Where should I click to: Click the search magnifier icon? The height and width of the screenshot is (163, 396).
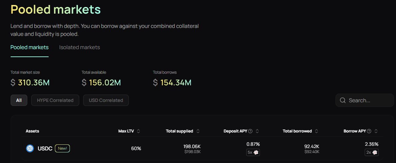pyautogui.click(x=342, y=100)
